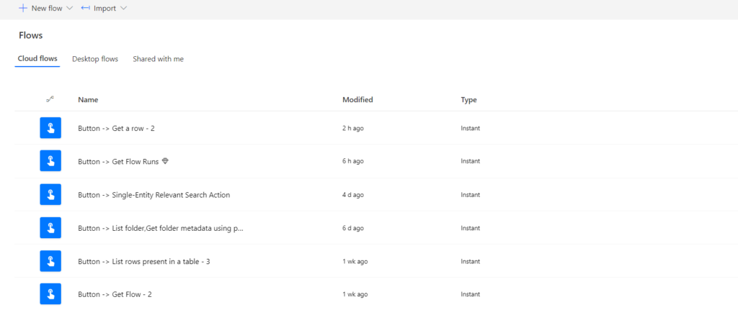Click the button icon beside Get Flow Runs
The width and height of the screenshot is (738, 310).
(50, 161)
